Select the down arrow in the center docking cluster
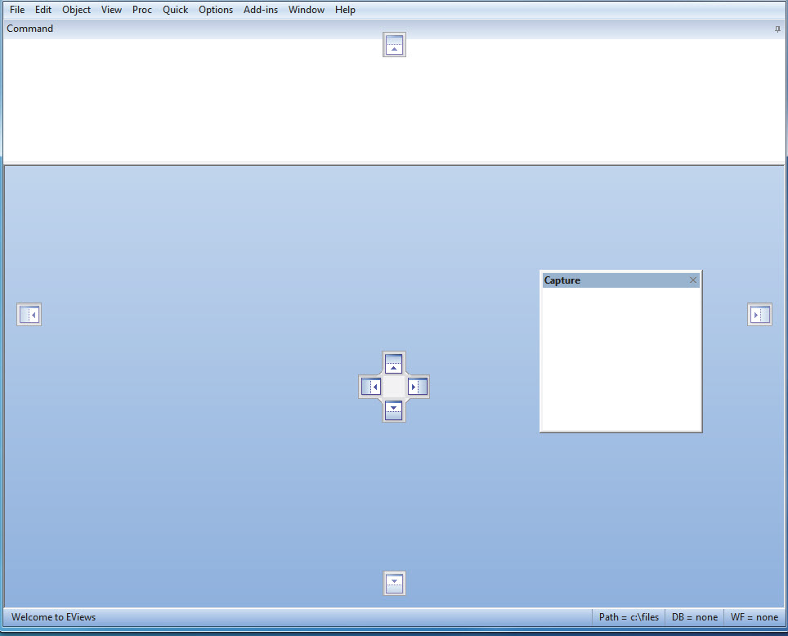 [x=393, y=410]
